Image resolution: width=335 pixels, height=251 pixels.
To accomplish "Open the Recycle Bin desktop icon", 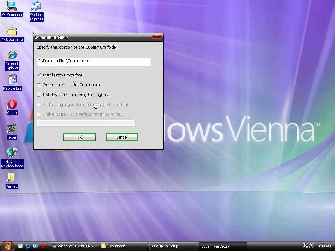I will [x=12, y=83].
